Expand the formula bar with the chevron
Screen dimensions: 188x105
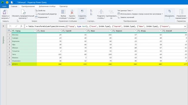[185, 26]
